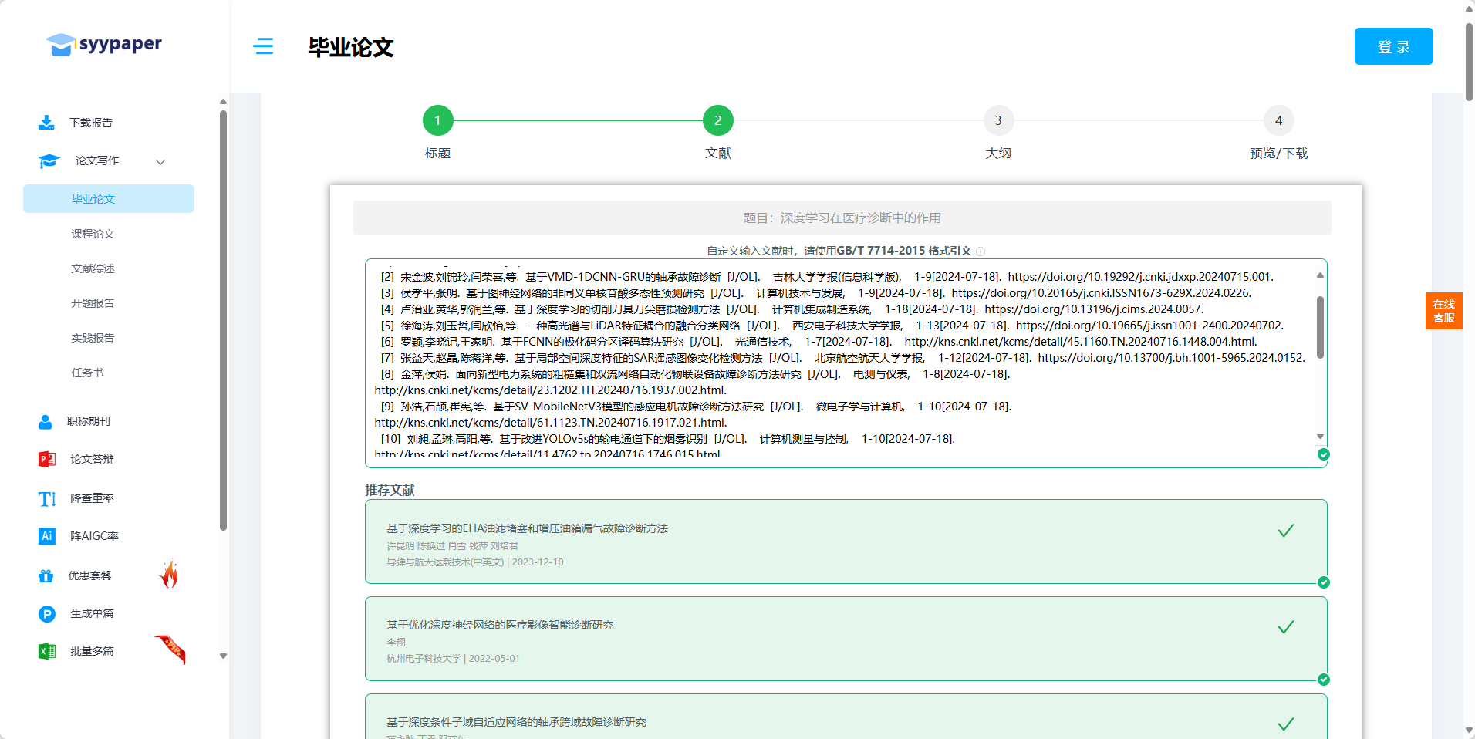This screenshot has height=739, width=1475.
Task: Click the 论文写作 graduation cap icon
Action: 49,160
